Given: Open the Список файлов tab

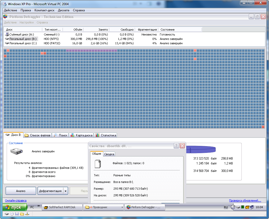Looking at the screenshot, I should (38, 135).
